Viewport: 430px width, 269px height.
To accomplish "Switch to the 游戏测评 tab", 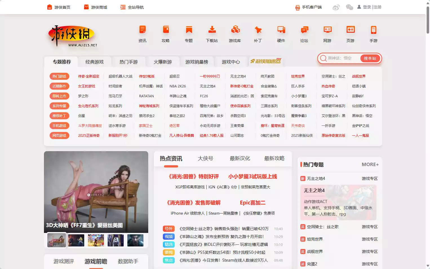I will click(x=64, y=261).
